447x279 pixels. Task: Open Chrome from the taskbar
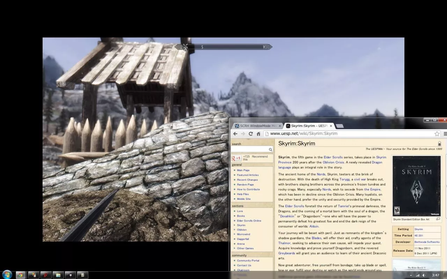[20, 275]
